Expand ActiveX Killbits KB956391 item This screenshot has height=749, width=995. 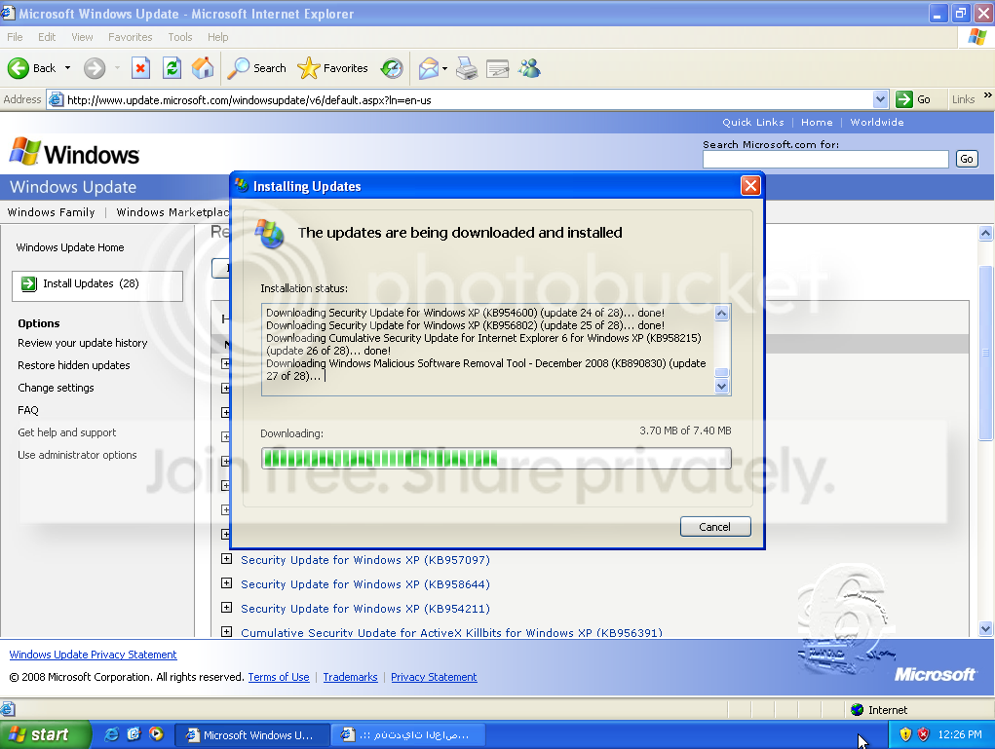(x=226, y=632)
